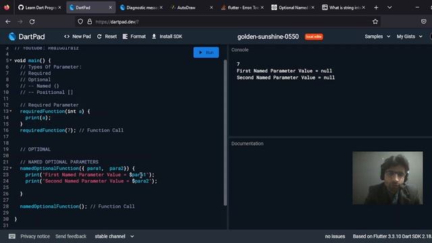Collapse requiredFunction fold arrow at line 13
The width and height of the screenshot is (432, 243).
[11, 111]
